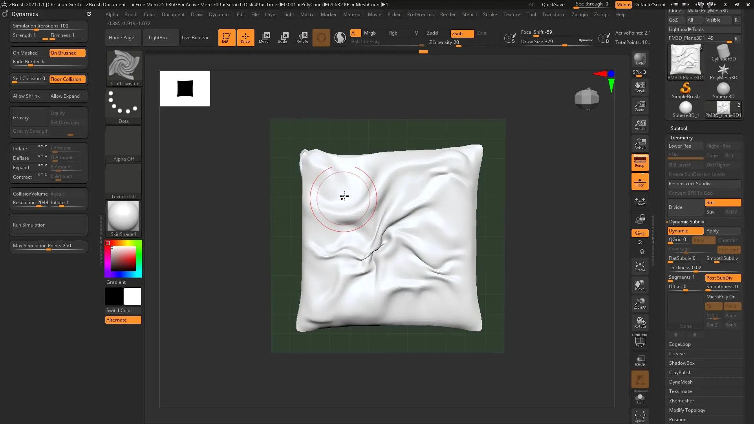
Task: Toggle the Persp perspective button
Action: click(x=640, y=162)
